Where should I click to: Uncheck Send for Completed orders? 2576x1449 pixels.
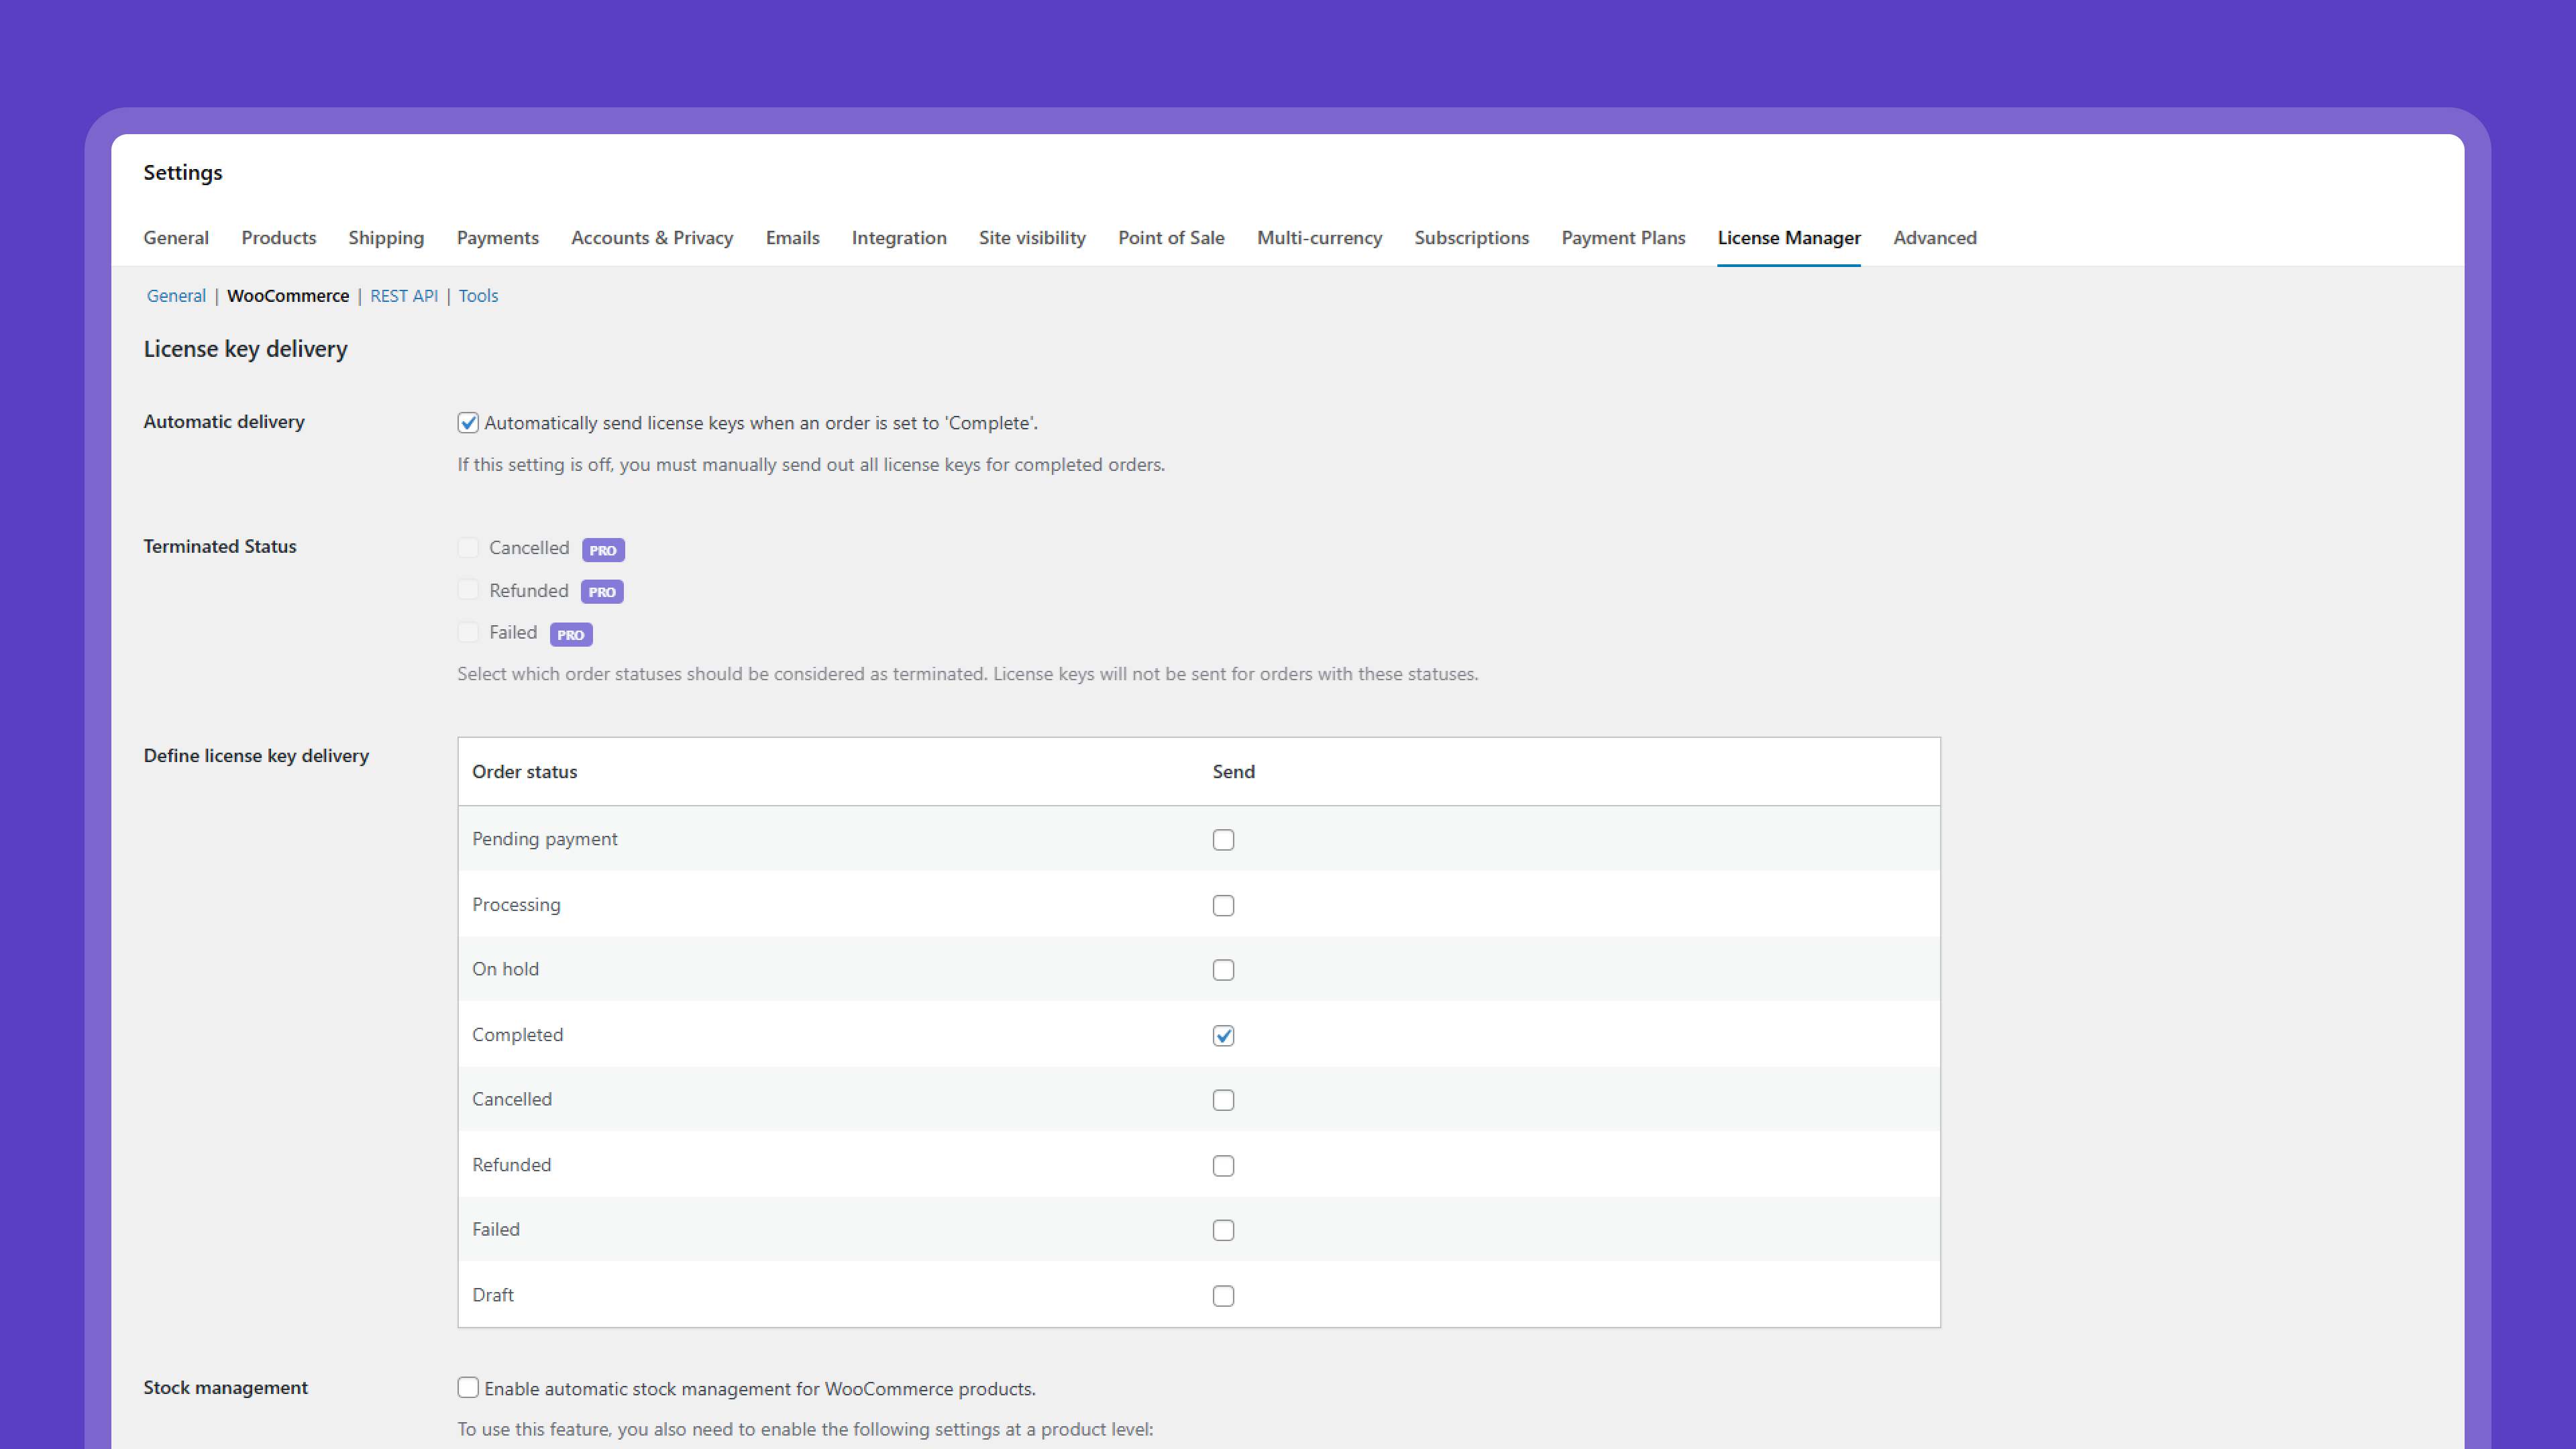point(1223,1036)
